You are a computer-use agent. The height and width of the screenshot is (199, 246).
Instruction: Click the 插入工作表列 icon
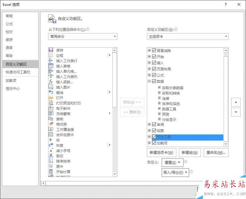click(51, 76)
